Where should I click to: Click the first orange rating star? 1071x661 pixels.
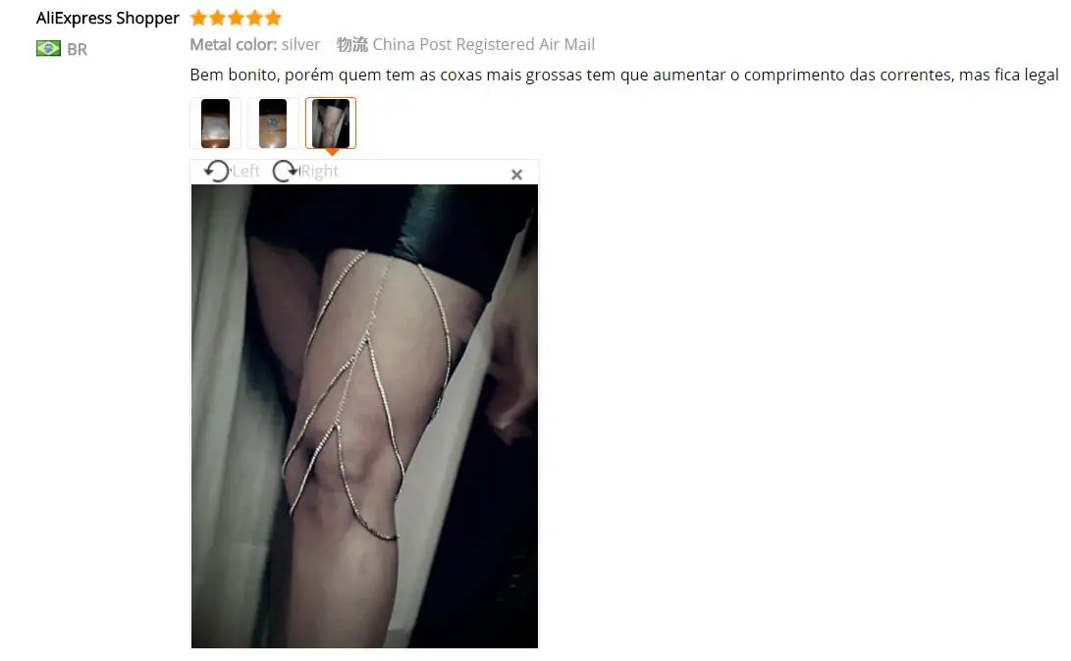tap(198, 18)
